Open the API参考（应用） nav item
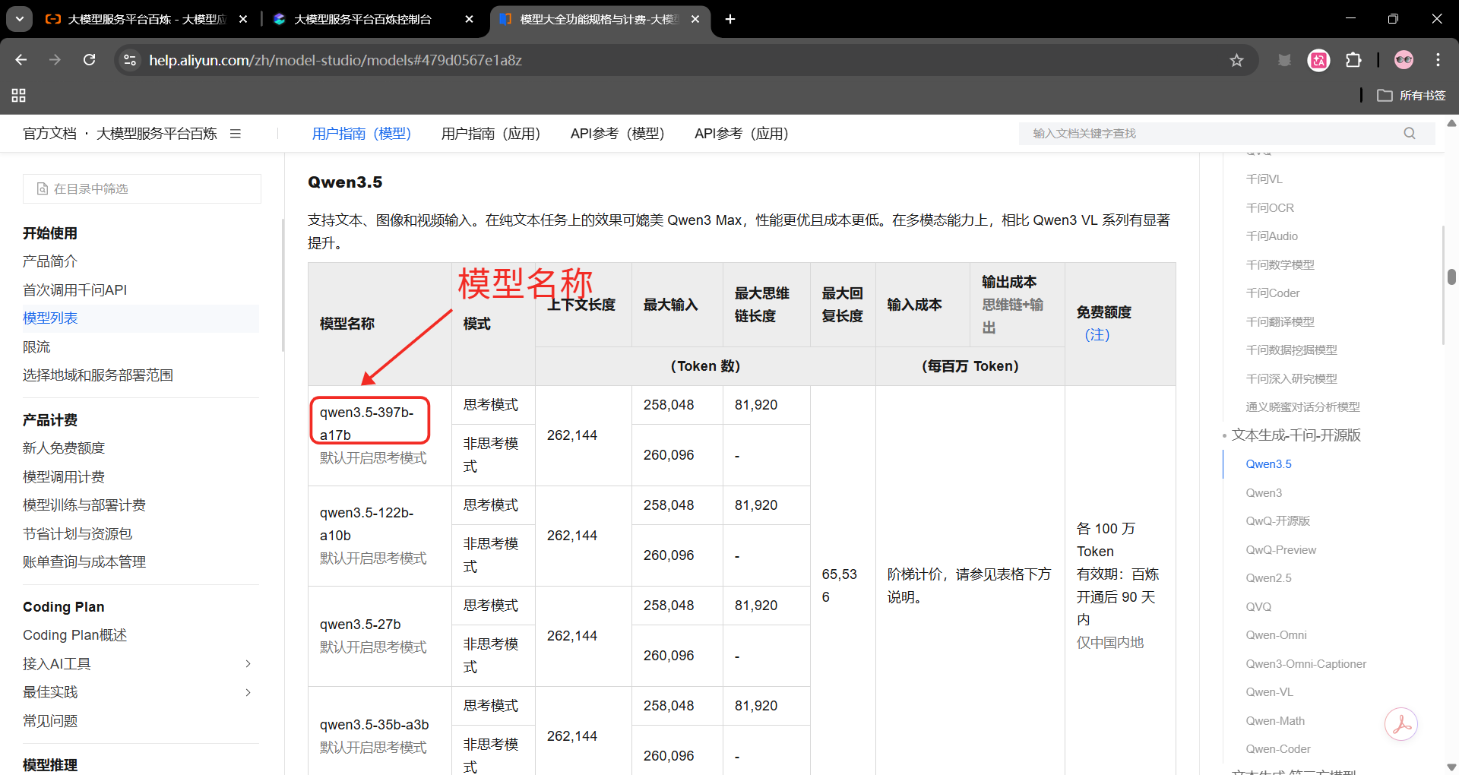 [741, 134]
